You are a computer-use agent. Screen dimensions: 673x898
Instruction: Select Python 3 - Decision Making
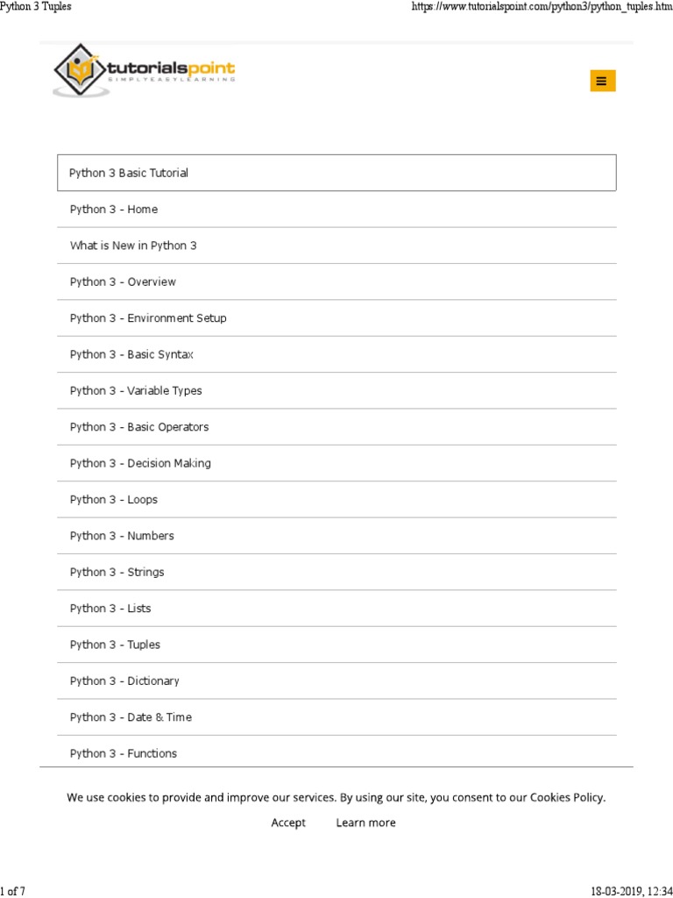pos(140,463)
